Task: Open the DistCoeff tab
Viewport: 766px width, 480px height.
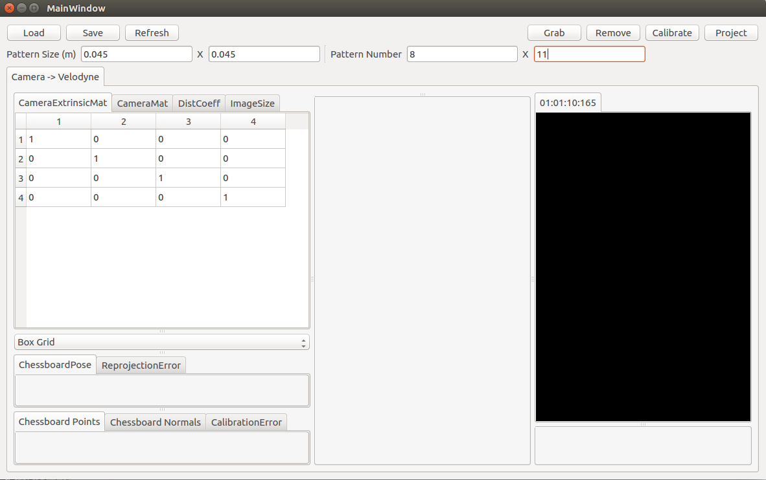Action: [198, 103]
